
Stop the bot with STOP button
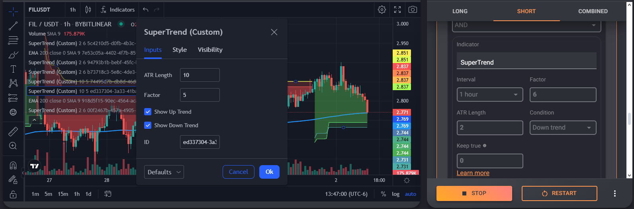point(474,193)
